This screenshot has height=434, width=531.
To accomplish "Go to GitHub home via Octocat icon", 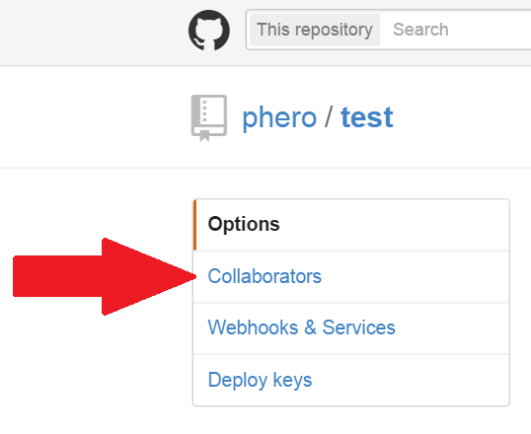I will [209, 31].
